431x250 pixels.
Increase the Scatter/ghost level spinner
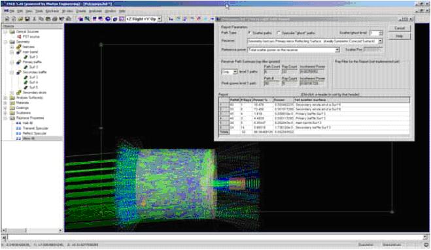(381, 32)
